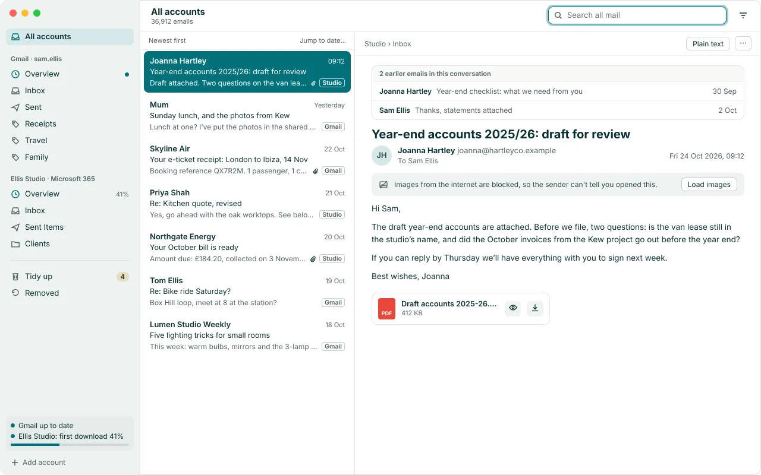Click the Gmail Overview clock icon
This screenshot has width=761, height=475.
15,74
